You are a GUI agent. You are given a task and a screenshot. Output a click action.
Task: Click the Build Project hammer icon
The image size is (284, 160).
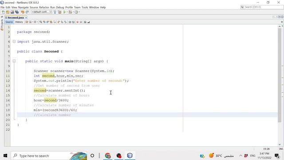(55, 12)
